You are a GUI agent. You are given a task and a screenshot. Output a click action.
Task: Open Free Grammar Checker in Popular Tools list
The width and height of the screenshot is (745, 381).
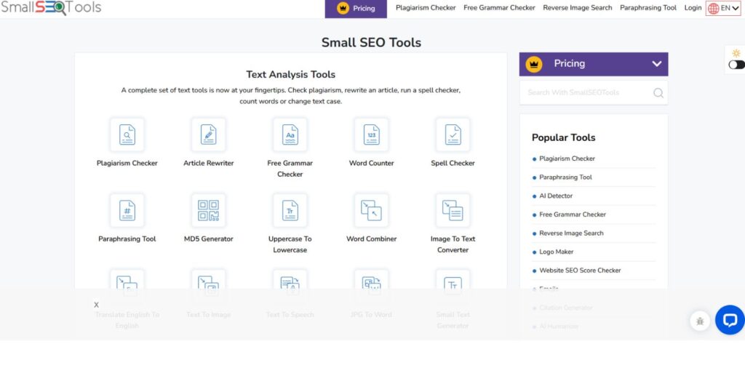(x=573, y=214)
